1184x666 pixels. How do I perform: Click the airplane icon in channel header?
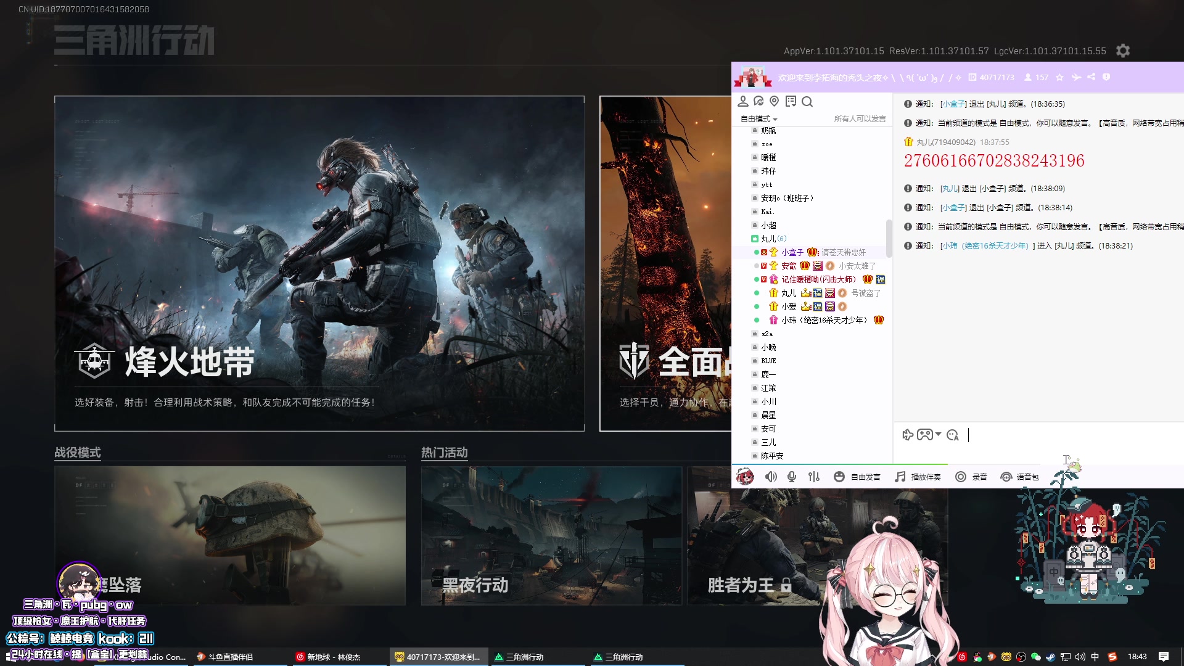tap(1076, 77)
